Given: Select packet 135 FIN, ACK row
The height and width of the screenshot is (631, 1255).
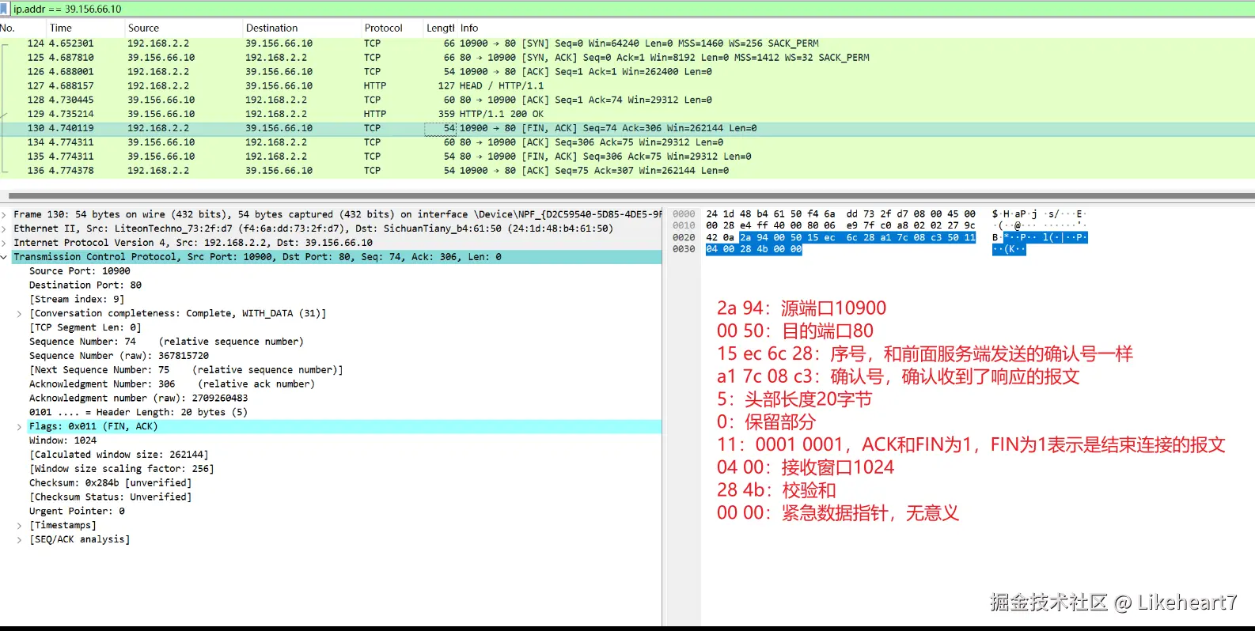Looking at the screenshot, I should point(627,157).
